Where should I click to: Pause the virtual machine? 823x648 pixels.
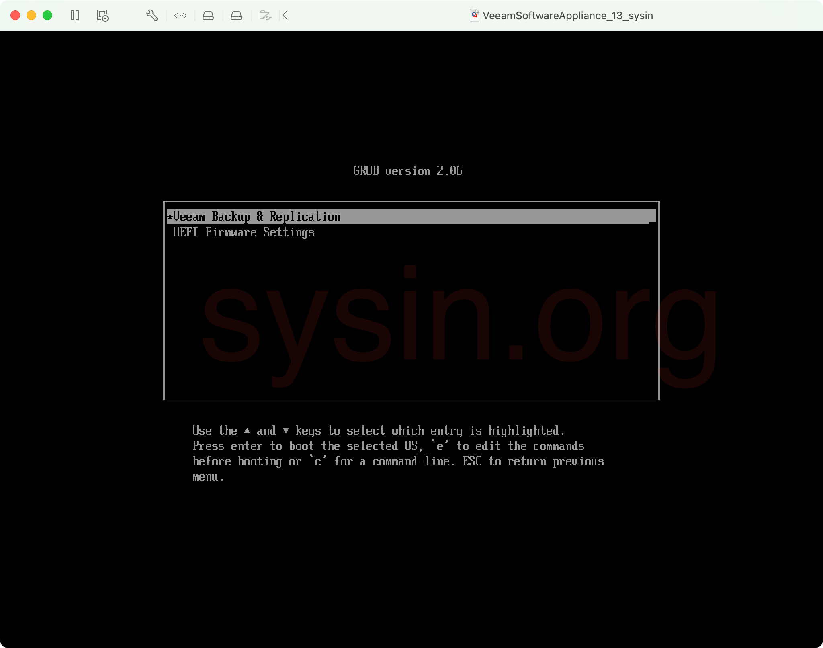[x=75, y=16]
